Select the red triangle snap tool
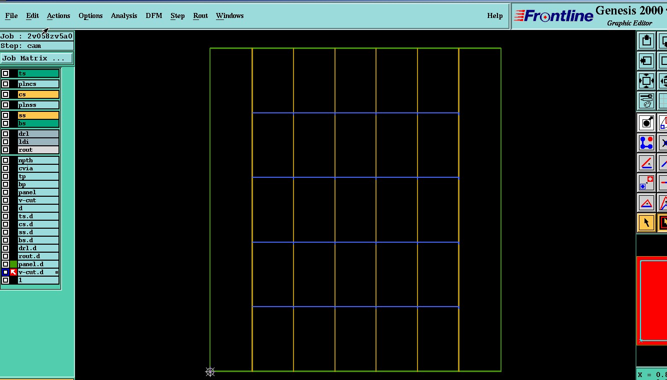Viewport: 667px width, 380px height. coord(646,203)
